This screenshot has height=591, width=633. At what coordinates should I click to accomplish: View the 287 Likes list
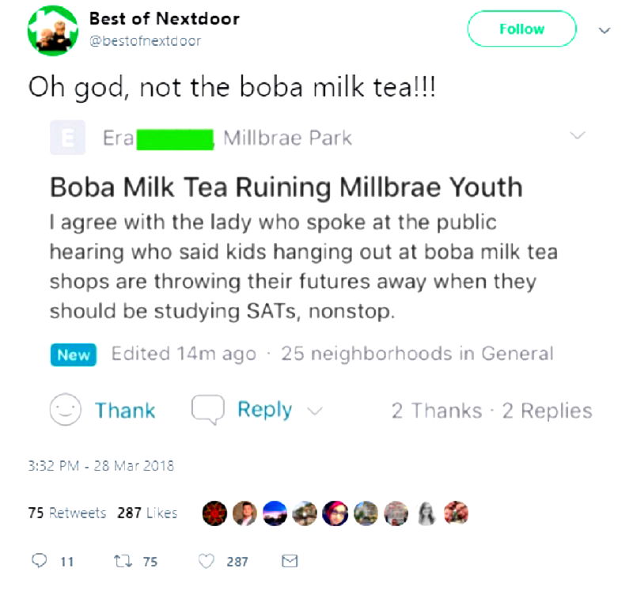point(147,513)
